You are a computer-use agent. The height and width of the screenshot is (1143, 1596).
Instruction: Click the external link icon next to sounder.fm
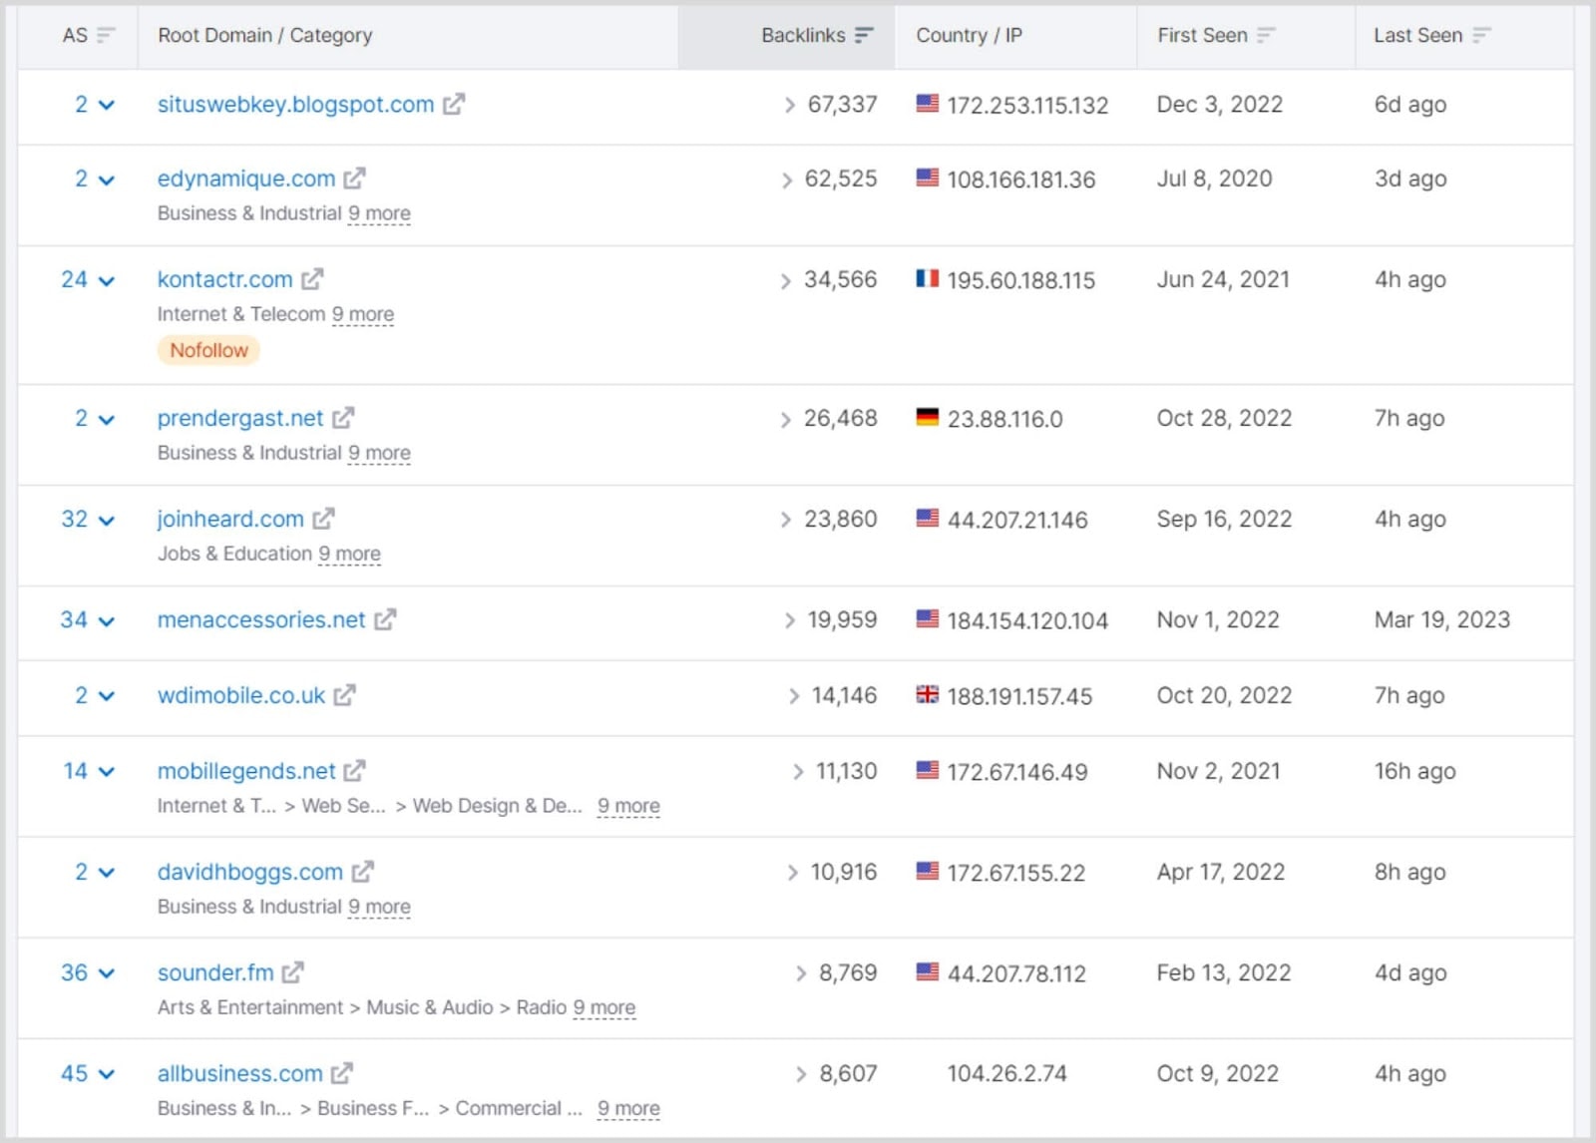pyautogui.click(x=293, y=972)
